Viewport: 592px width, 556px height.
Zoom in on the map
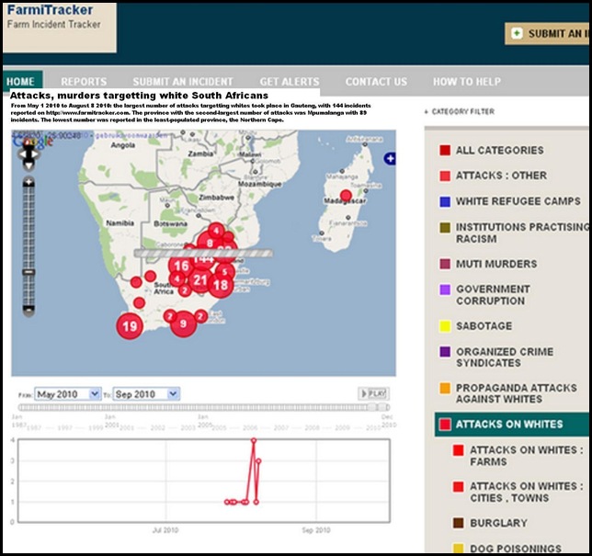click(29, 183)
